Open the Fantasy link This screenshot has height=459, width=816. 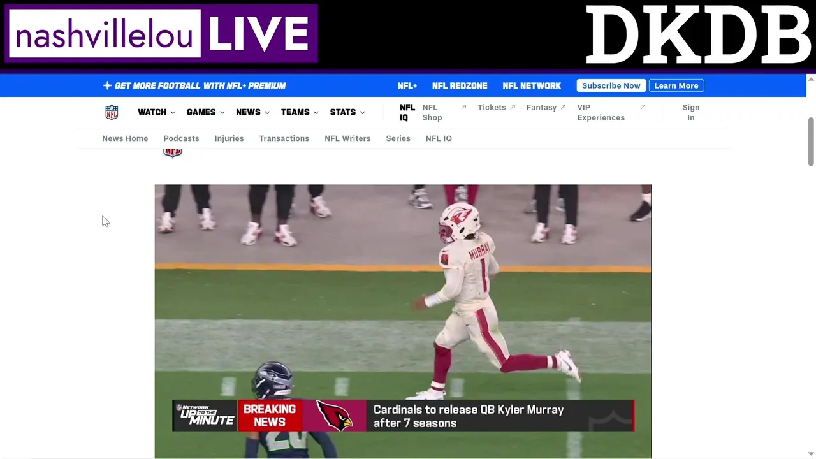(541, 107)
